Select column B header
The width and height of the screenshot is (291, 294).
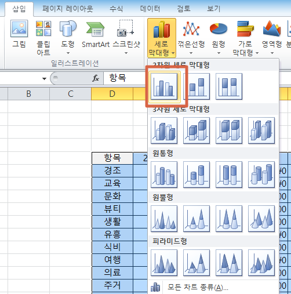(28, 94)
